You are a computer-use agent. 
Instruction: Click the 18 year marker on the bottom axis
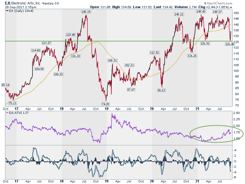[62, 181]
